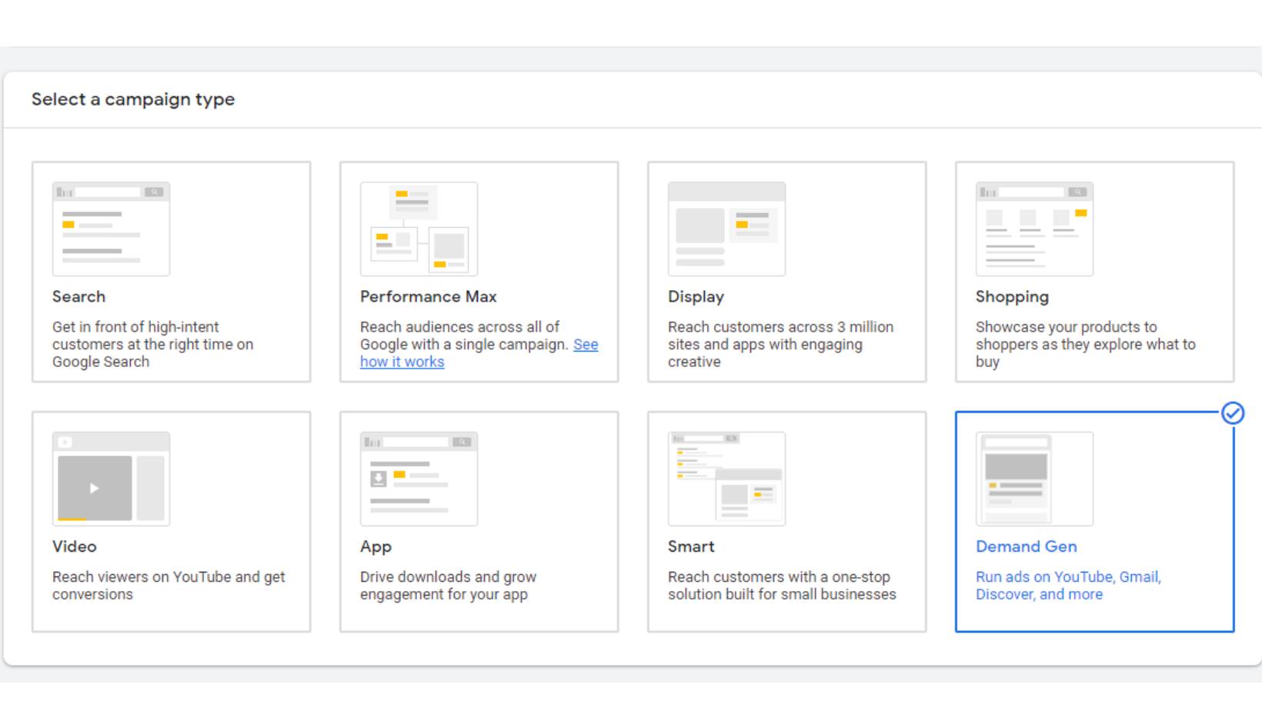Choose the Smart campaign illustration icon

point(726,479)
